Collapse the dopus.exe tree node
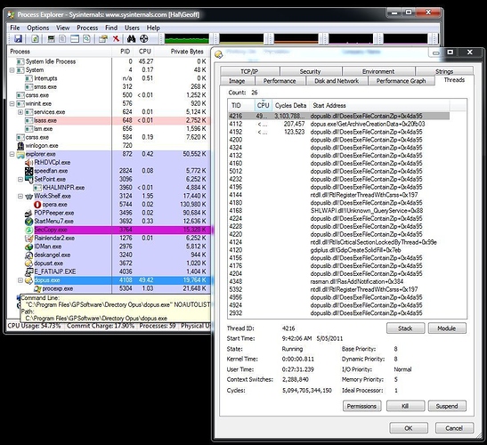This screenshot has width=487, height=445. click(x=20, y=280)
